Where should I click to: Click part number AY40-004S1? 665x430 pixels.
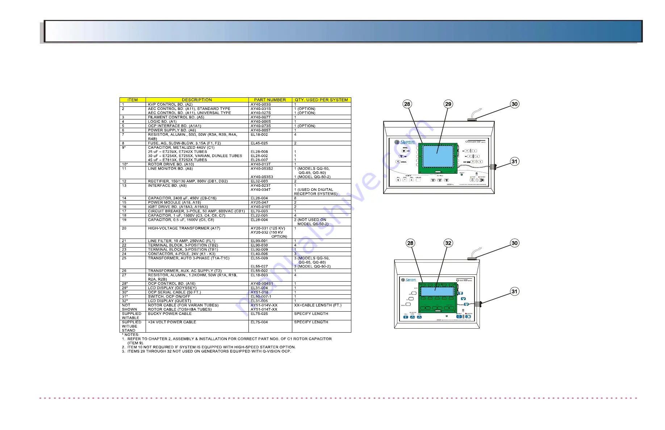coord(262,284)
